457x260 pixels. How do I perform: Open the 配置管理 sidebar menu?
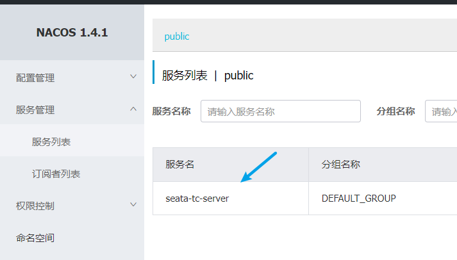point(36,78)
